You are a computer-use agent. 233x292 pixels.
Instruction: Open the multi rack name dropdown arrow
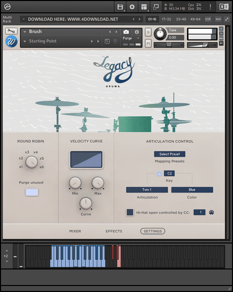[x=24, y=19]
